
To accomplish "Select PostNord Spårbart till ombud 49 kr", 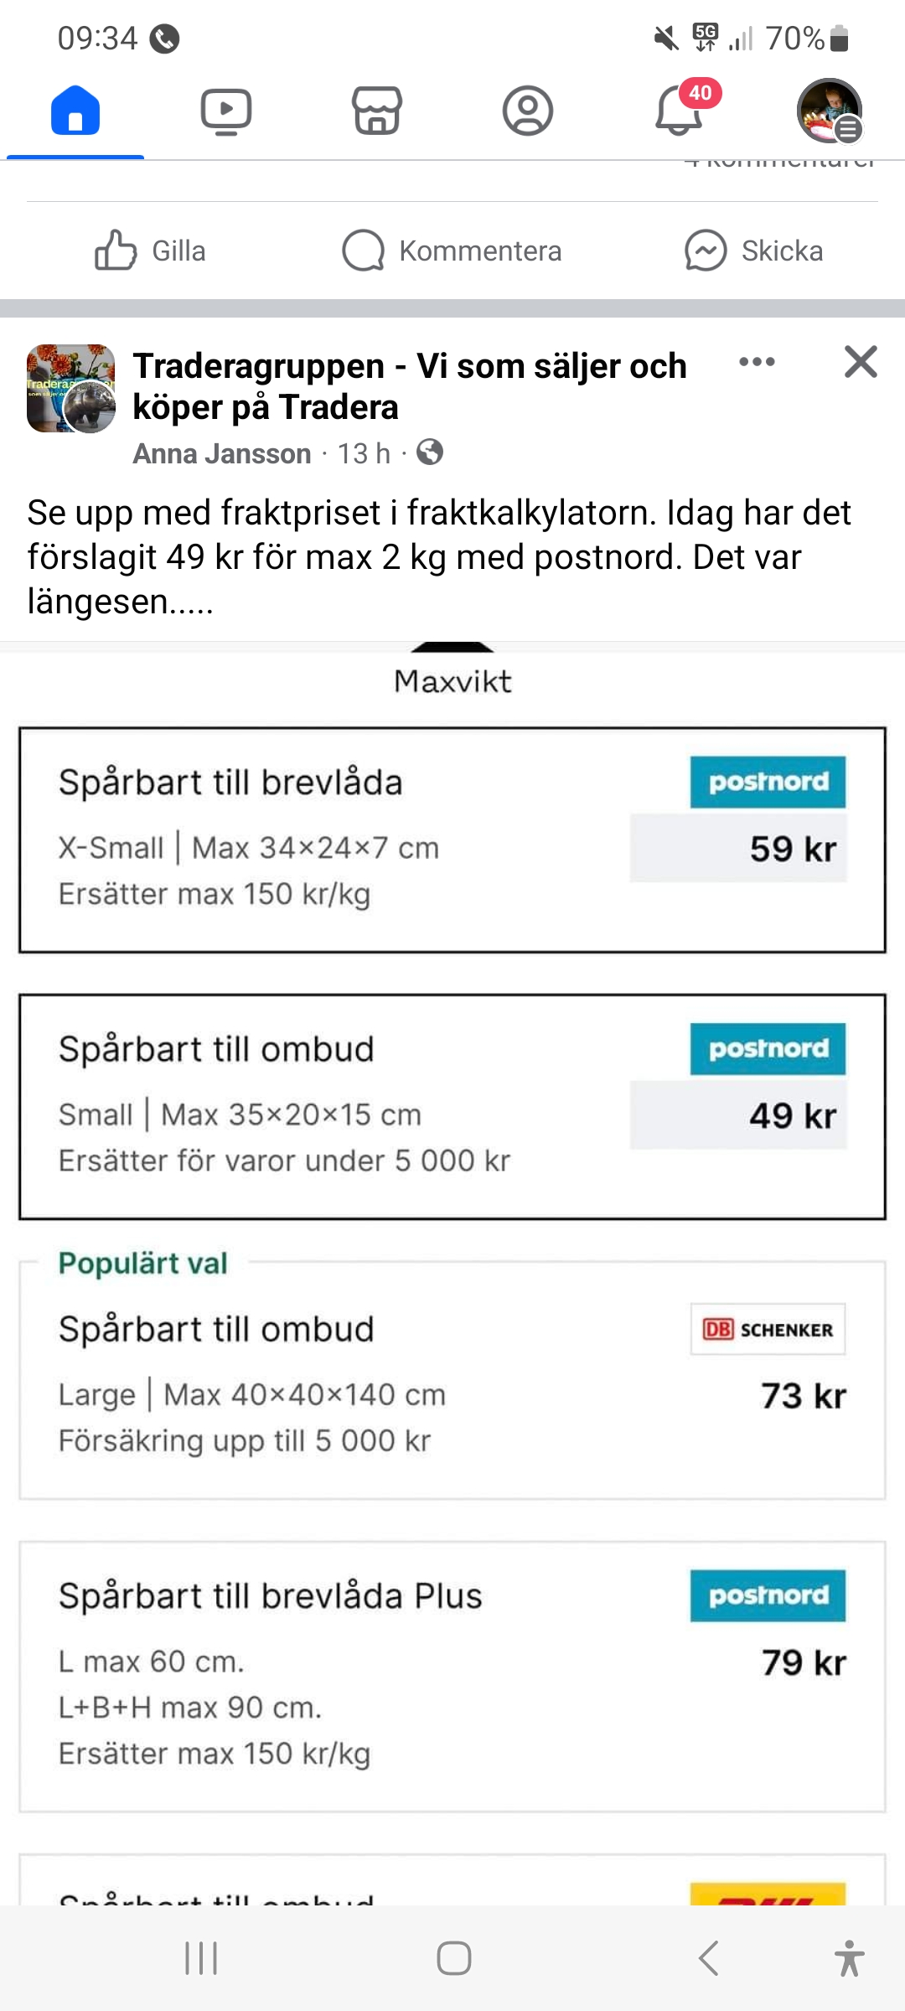I will tap(452, 1106).
